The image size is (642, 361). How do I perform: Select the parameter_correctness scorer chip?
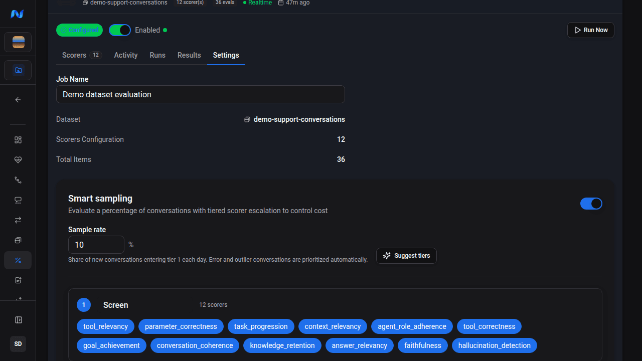click(181, 326)
